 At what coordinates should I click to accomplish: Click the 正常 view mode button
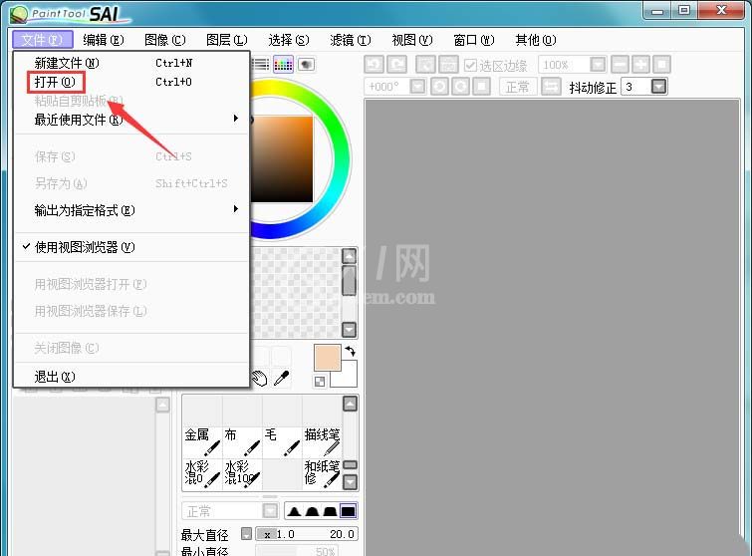coord(518,87)
